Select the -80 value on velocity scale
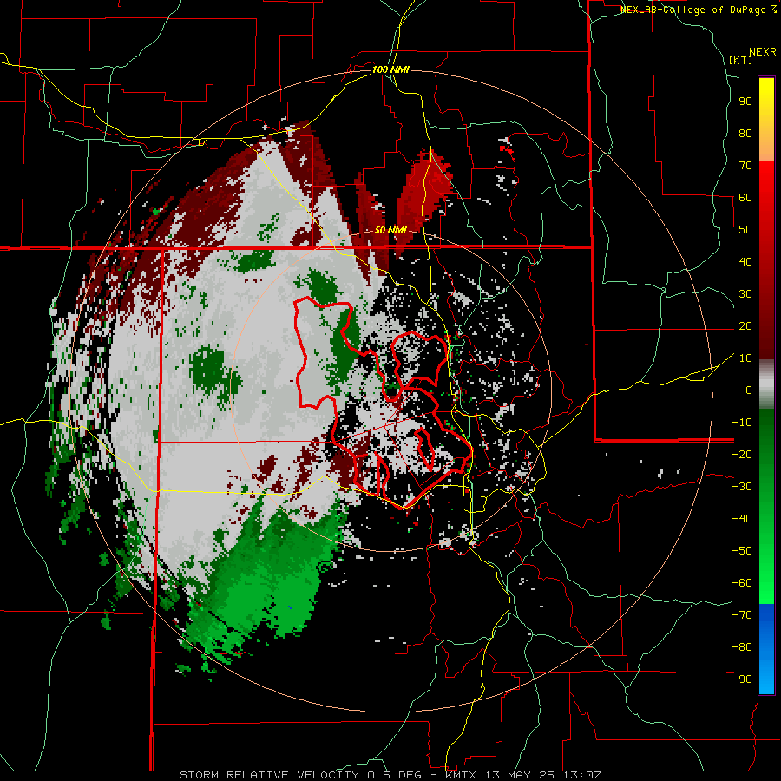Screen dimensions: 781x781 click(742, 647)
